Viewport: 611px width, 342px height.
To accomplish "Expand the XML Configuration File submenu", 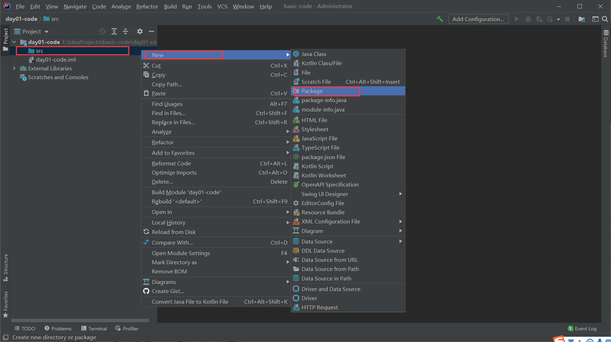I will point(348,221).
